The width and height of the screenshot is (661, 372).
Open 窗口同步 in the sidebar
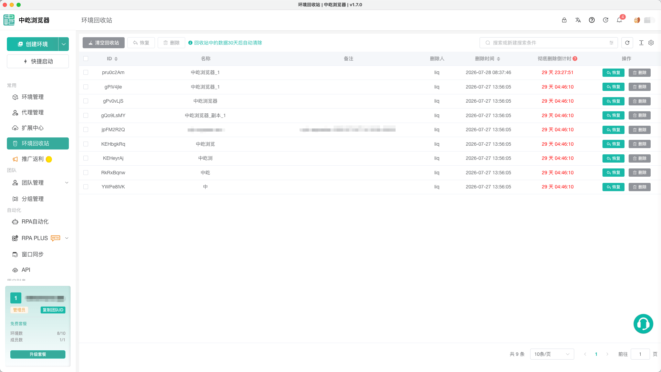(38, 254)
